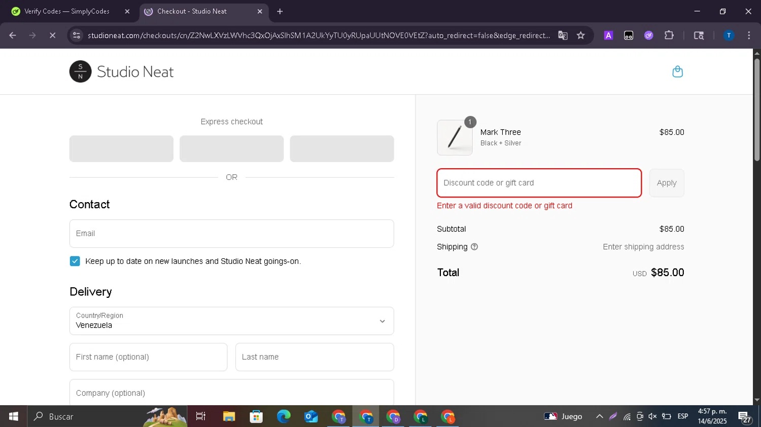Switch to the Verify Codes SimplyCodes tab
The image size is (761, 427).
(67, 11)
